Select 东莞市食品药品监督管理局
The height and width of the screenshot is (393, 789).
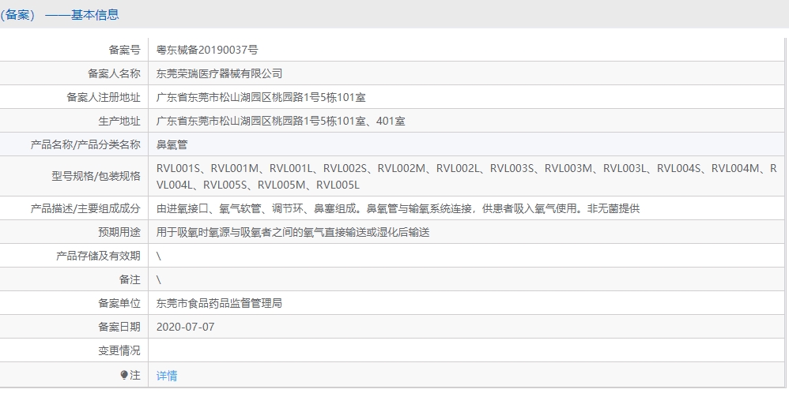pyautogui.click(x=220, y=303)
